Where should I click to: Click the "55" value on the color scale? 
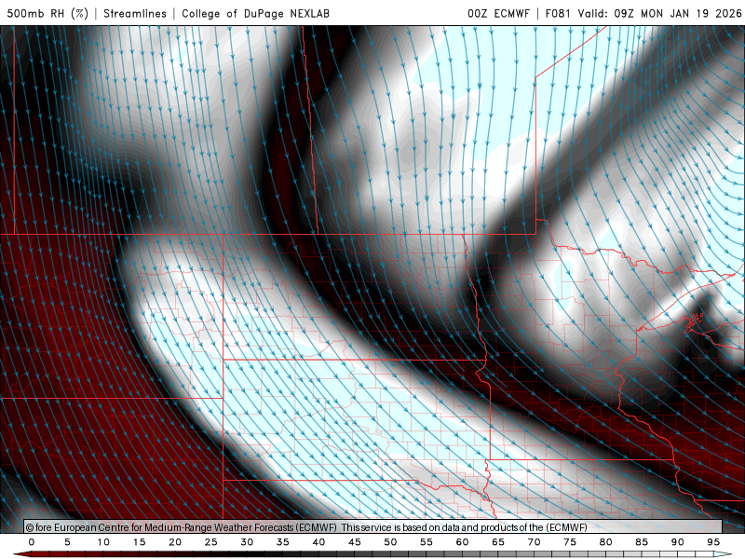[427, 542]
